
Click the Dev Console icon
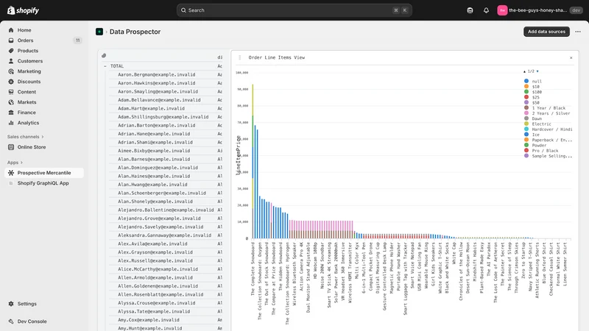[11, 321]
